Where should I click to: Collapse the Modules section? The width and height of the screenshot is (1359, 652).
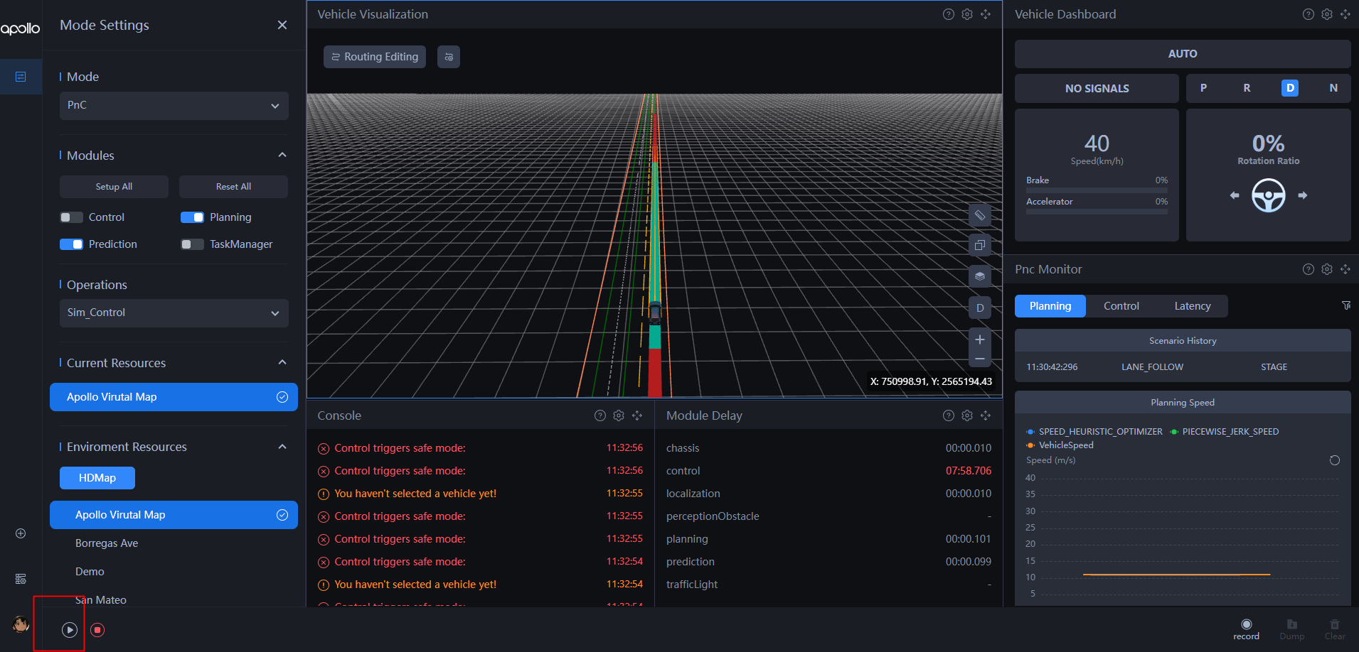(x=282, y=156)
